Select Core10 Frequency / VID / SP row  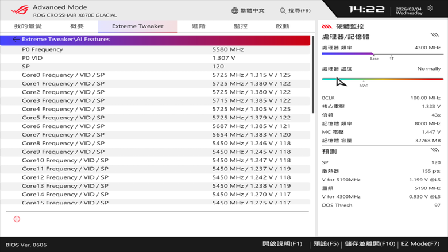click(x=155, y=160)
